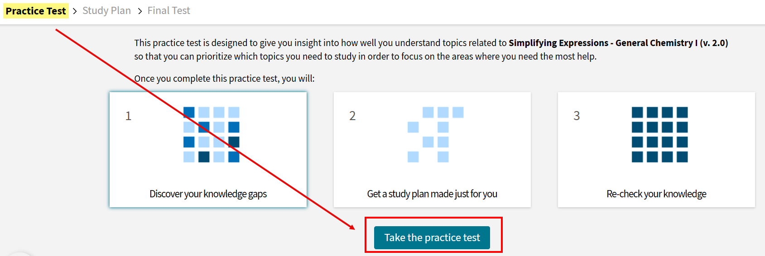Click the "Discover your knowledge gaps" caption
765x256 pixels.
point(208,194)
